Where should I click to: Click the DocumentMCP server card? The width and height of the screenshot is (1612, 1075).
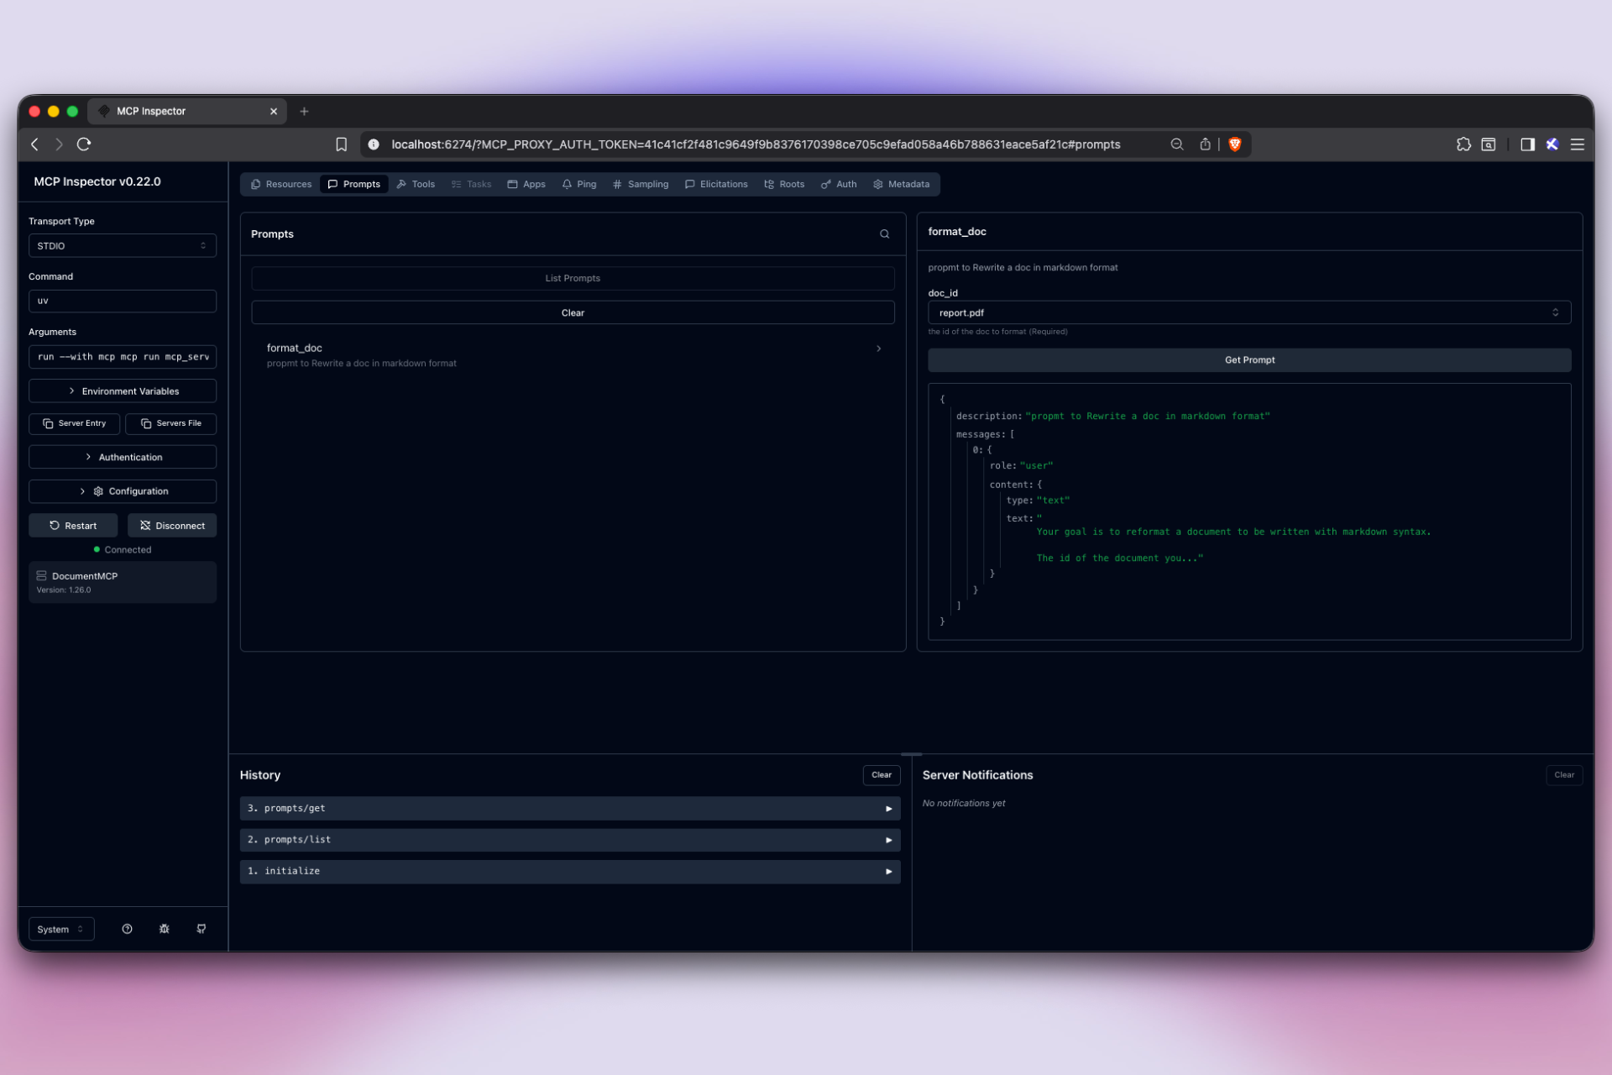point(123,582)
